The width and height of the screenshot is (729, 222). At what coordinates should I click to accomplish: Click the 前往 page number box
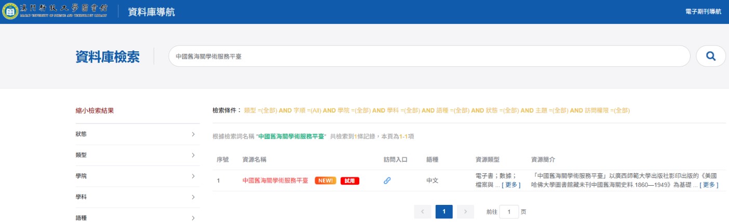509,212
